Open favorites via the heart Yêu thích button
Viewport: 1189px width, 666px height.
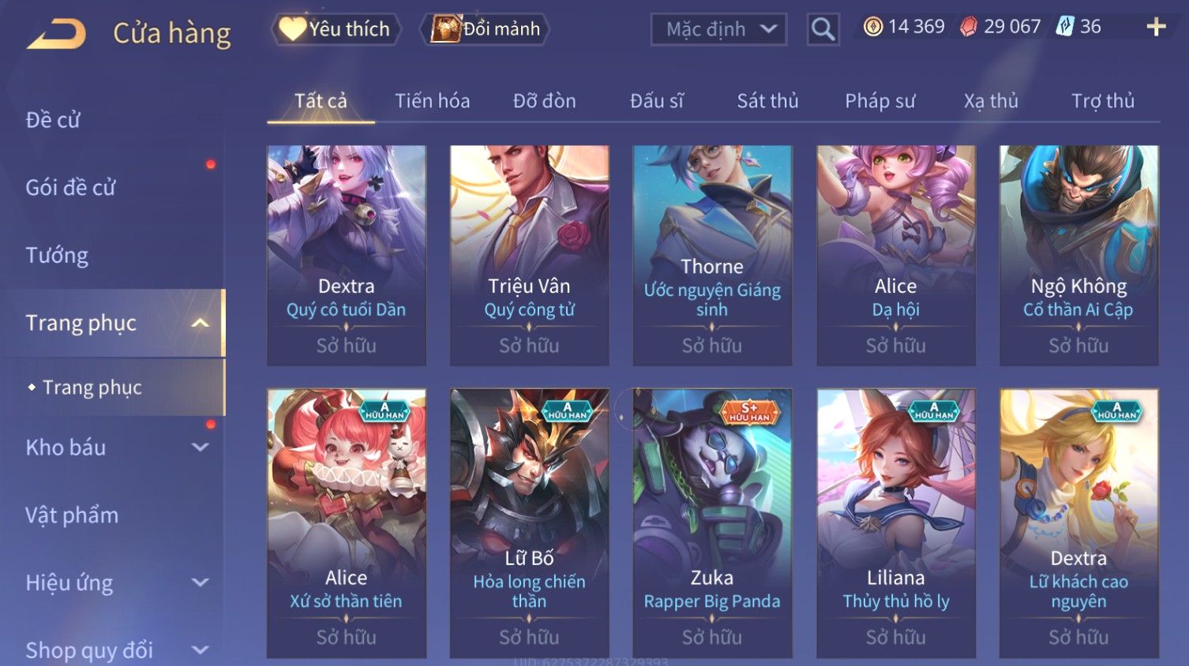tap(336, 29)
